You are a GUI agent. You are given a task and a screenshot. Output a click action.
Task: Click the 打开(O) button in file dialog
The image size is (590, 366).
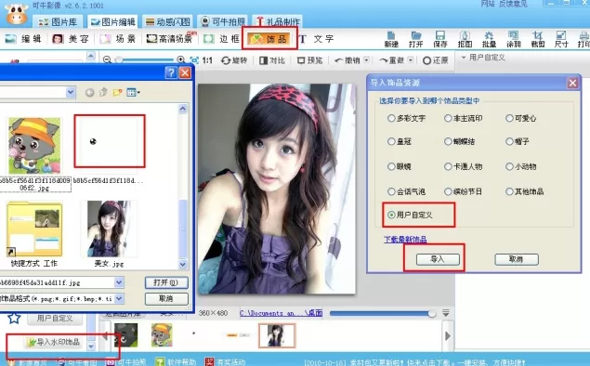(166, 282)
